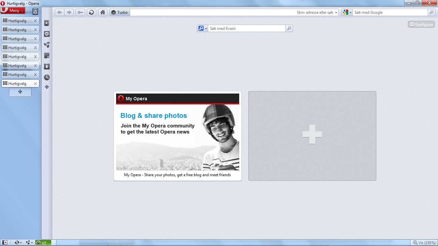Image resolution: width=438 pixels, height=246 pixels.
Task: Open the Google search engine selector
Action: point(347,12)
